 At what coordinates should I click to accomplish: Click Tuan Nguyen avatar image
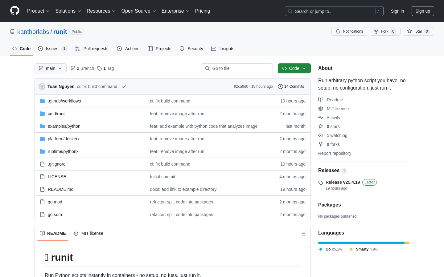coord(42,86)
